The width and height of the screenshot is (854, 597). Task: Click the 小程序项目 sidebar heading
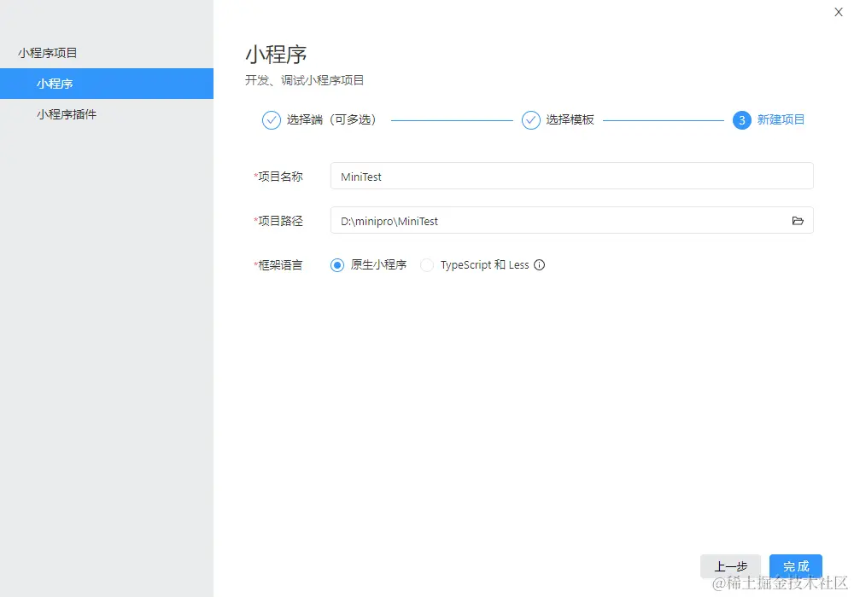47,53
